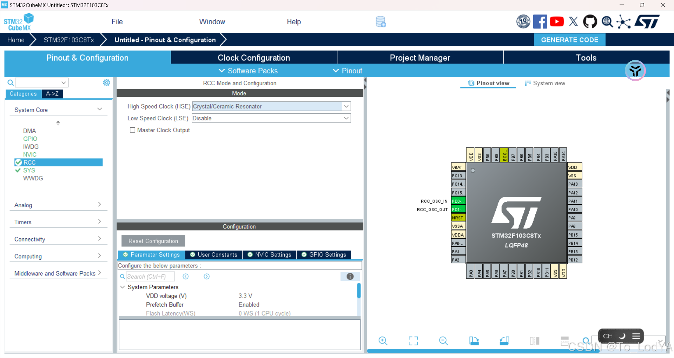Click CH language in input method bar
674x358 pixels.
point(608,336)
